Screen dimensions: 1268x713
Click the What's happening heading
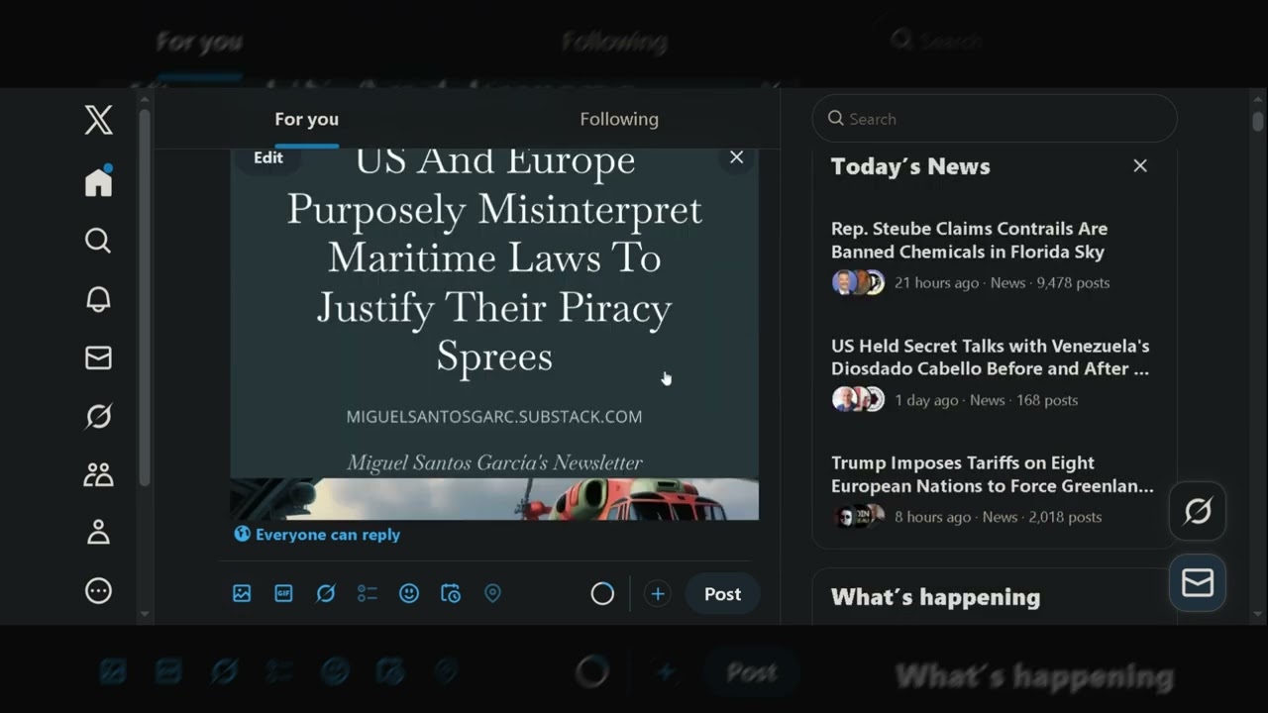(935, 597)
